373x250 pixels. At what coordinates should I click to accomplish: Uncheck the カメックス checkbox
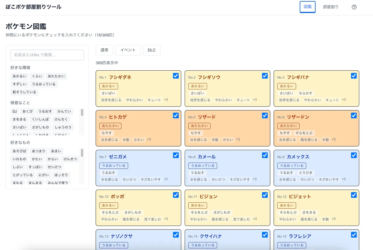(354, 155)
